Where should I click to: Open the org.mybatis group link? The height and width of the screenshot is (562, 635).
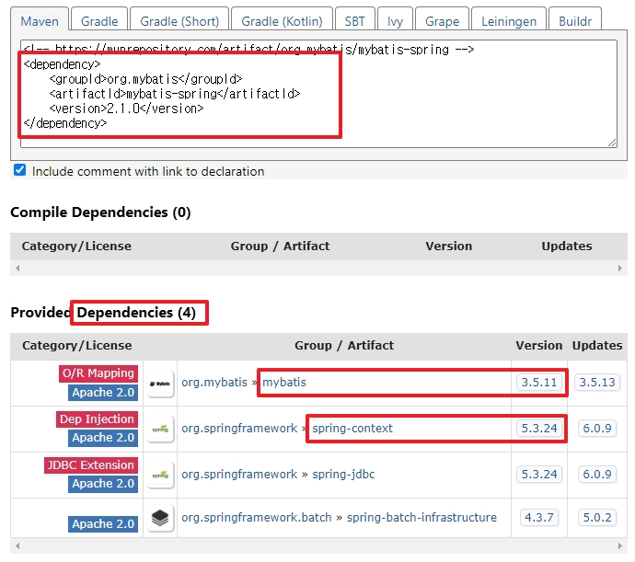click(214, 383)
